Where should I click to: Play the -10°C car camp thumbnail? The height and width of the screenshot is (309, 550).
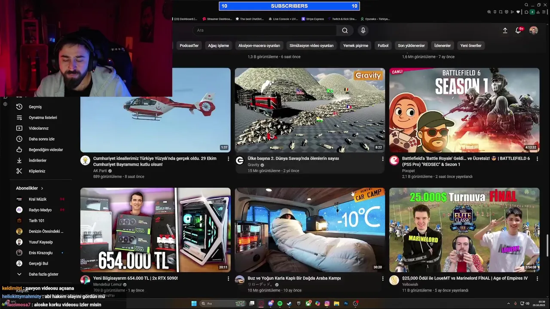click(310, 230)
